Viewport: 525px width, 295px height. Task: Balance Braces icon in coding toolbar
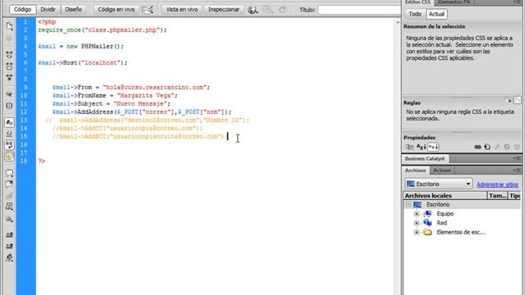coord(9,106)
